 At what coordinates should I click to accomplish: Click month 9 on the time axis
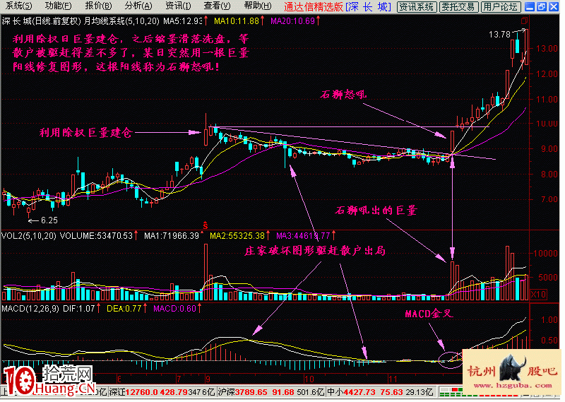tap(208, 379)
